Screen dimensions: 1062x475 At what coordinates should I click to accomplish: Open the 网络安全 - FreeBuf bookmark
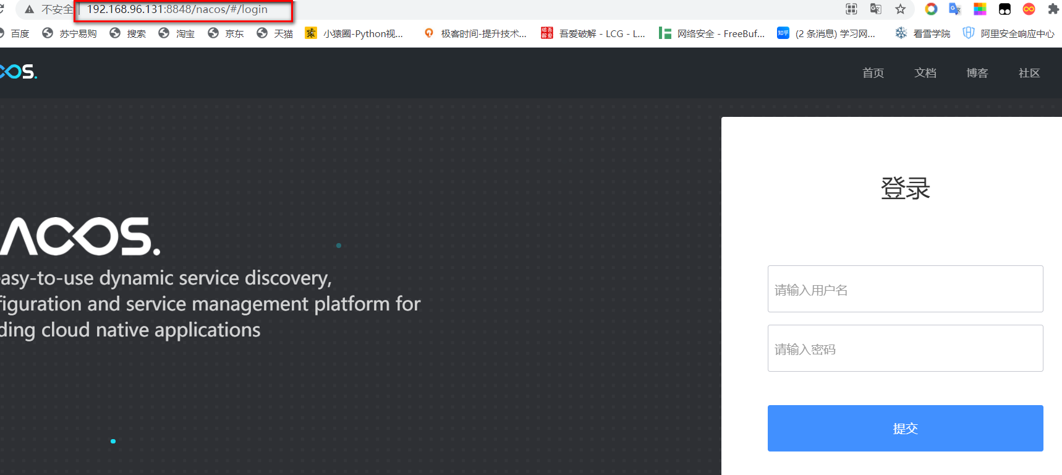coord(712,33)
